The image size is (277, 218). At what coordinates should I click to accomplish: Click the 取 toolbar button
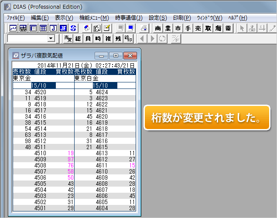208,28
